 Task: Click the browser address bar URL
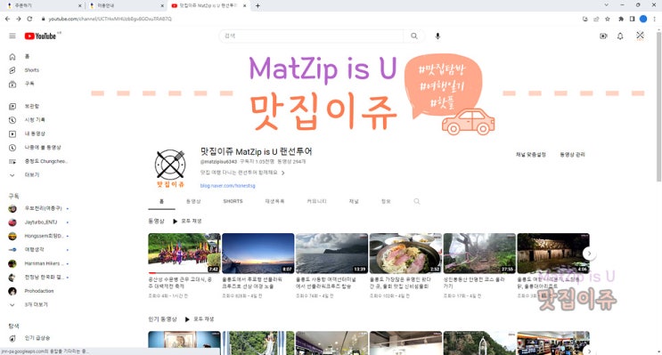110,19
